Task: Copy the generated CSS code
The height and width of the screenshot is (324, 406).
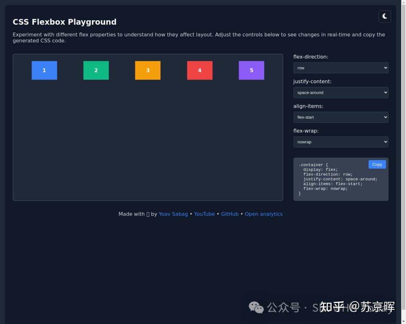Action: pyautogui.click(x=377, y=164)
